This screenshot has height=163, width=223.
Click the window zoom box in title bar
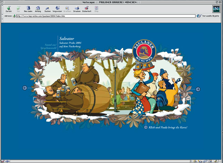pyautogui.click(x=217, y=2)
